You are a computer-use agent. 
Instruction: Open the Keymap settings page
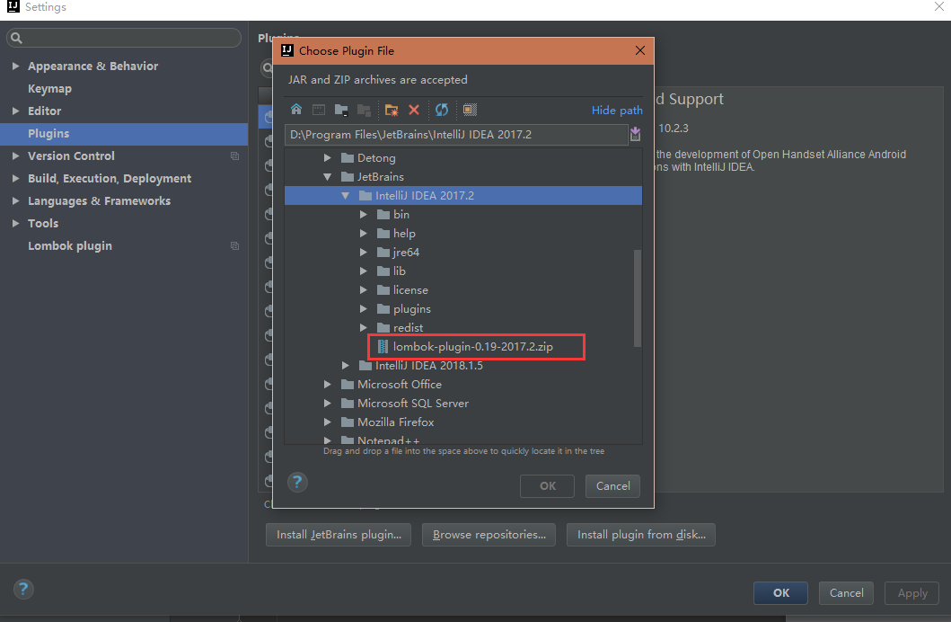click(x=49, y=89)
